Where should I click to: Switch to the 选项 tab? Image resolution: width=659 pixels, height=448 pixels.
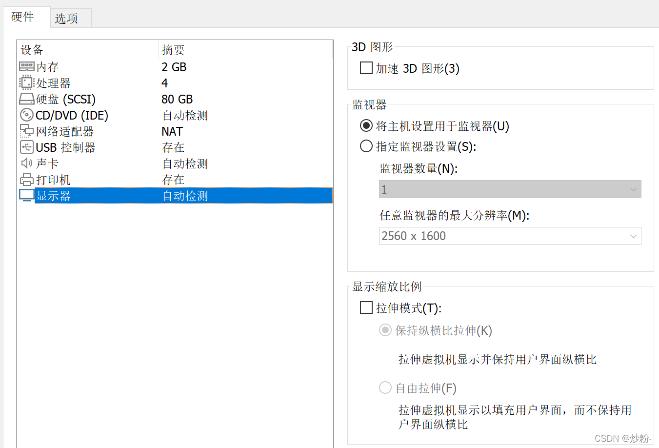pos(71,19)
